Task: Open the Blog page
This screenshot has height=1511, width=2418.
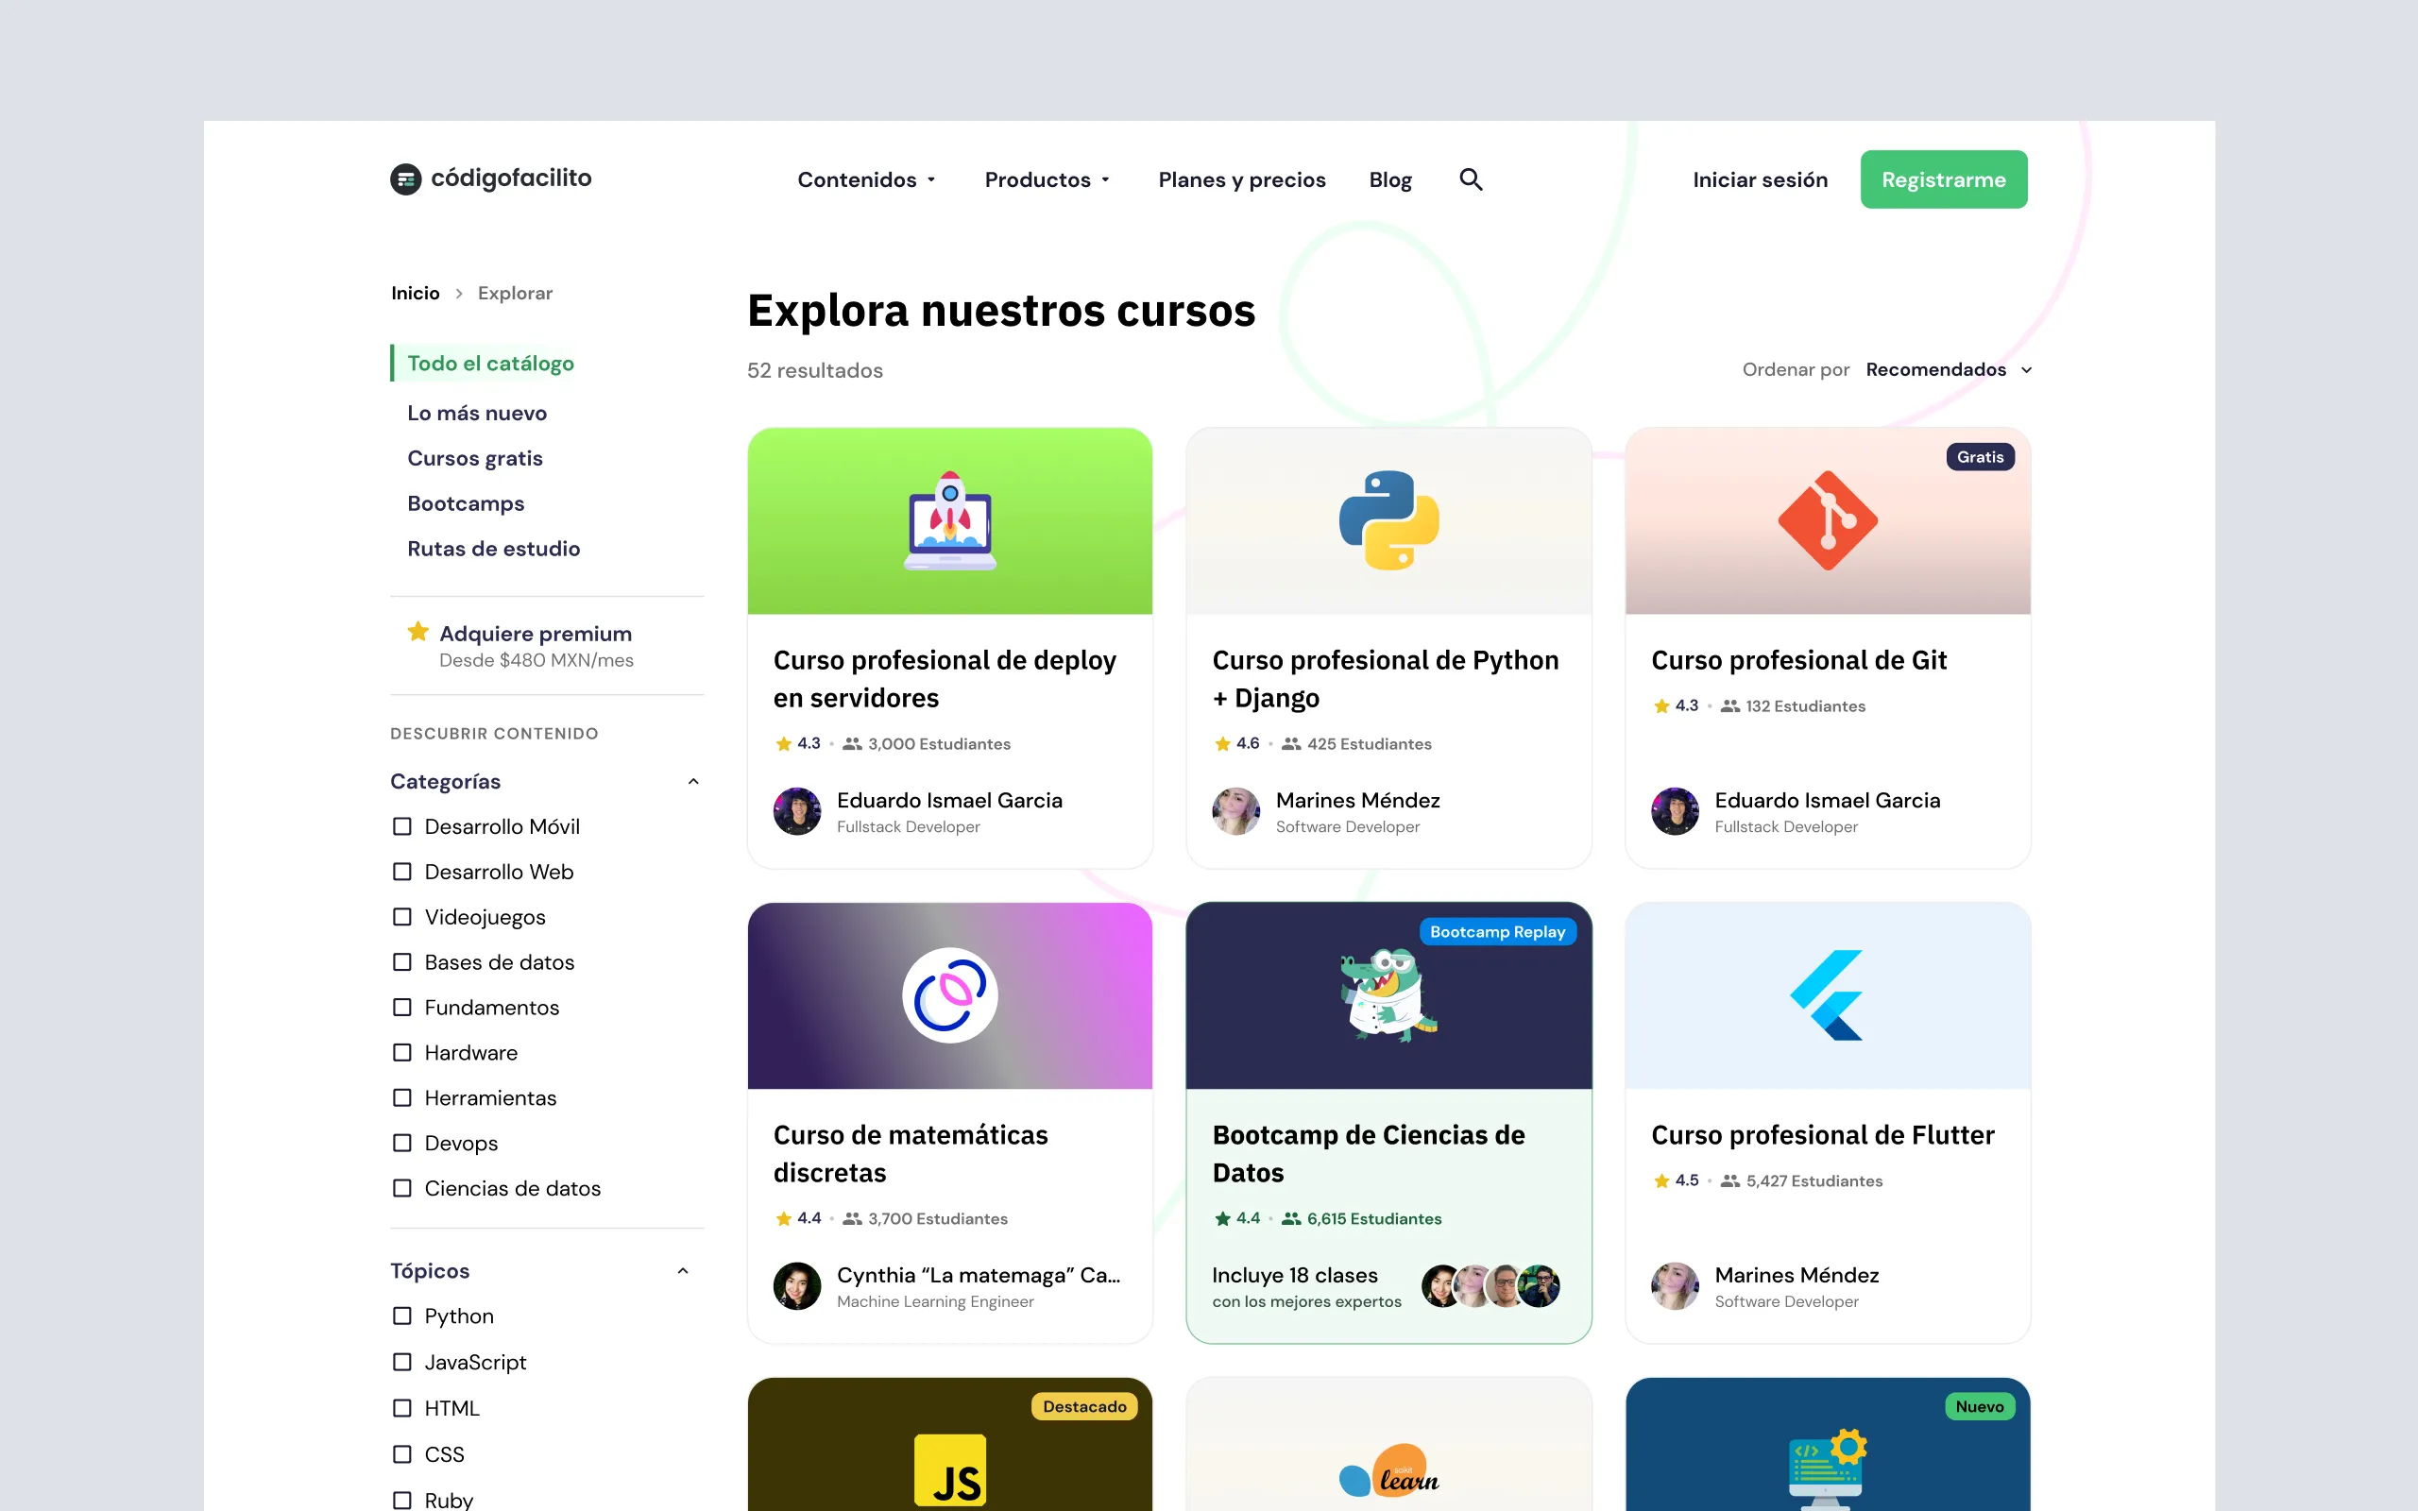Action: point(1389,179)
